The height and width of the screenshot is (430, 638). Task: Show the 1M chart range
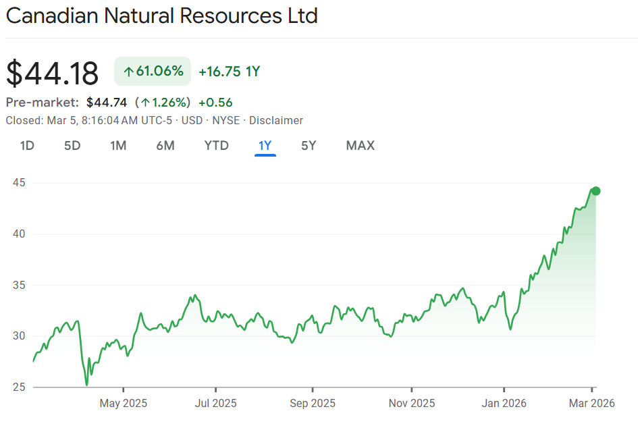click(118, 145)
